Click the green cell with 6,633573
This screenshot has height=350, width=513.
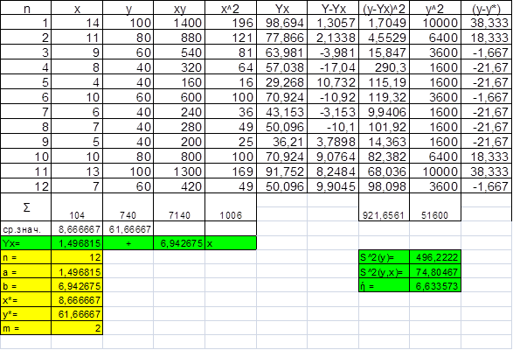(x=435, y=286)
